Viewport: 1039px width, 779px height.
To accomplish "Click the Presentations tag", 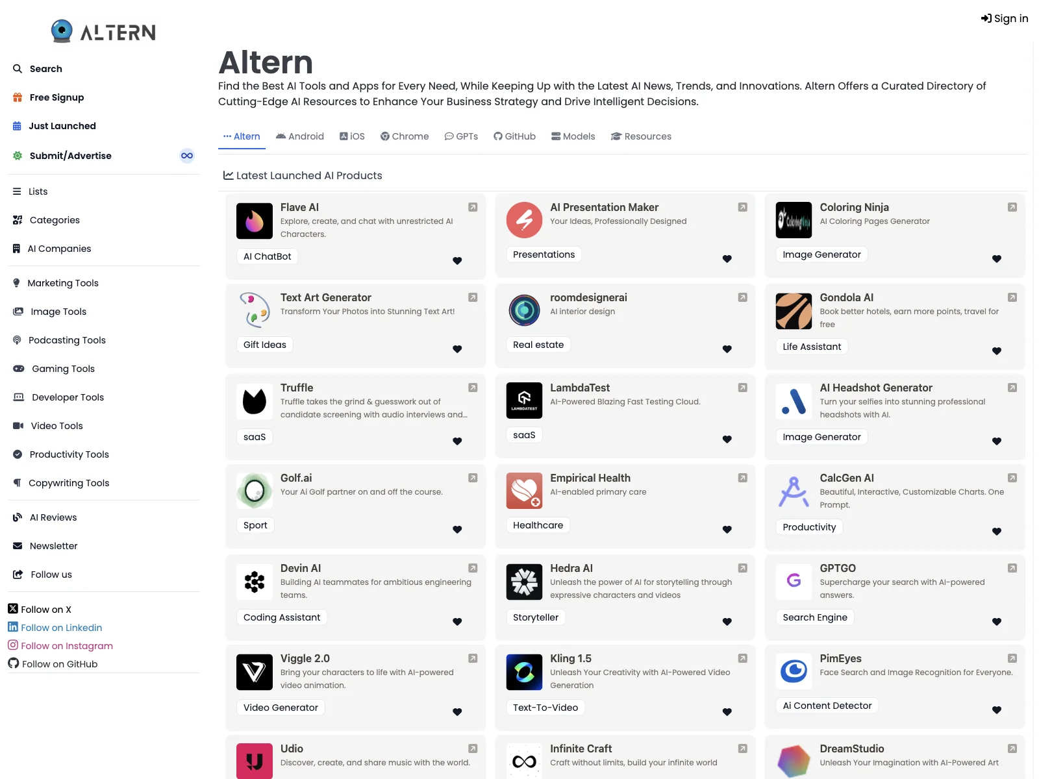I will 544,254.
